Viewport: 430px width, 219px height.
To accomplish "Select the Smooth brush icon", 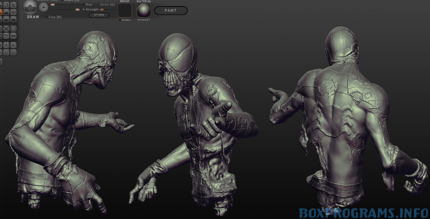I will pos(13,19).
